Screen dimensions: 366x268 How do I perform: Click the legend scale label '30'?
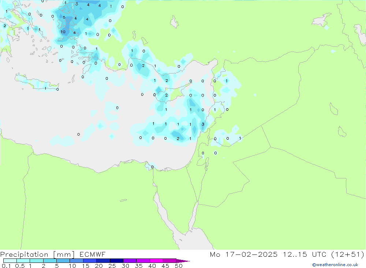tap(125, 266)
